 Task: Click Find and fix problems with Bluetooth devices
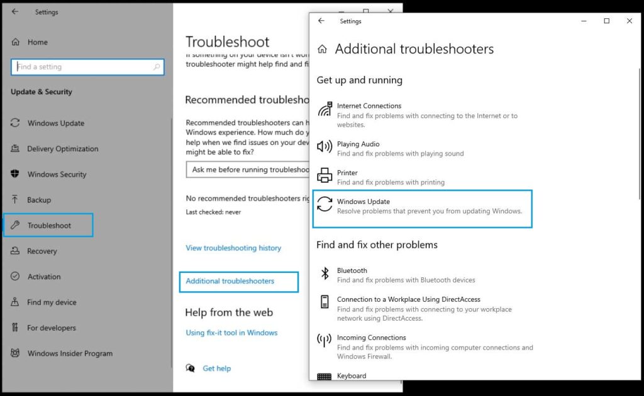coord(406,281)
